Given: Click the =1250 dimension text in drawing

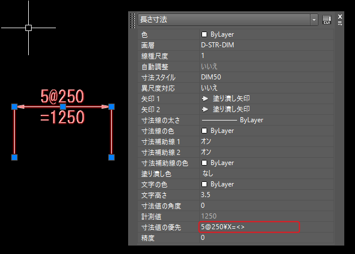Looking at the screenshot, I should click(62, 117).
